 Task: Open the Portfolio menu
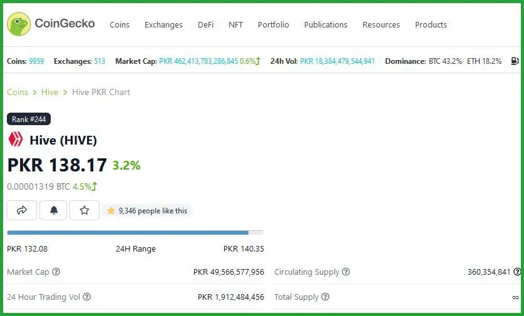click(274, 25)
